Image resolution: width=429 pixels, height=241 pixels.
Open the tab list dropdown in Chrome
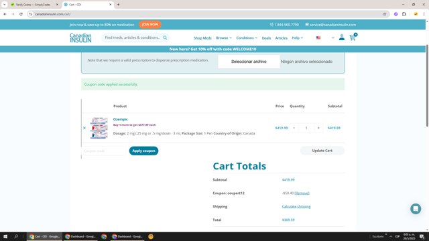pos(5,5)
